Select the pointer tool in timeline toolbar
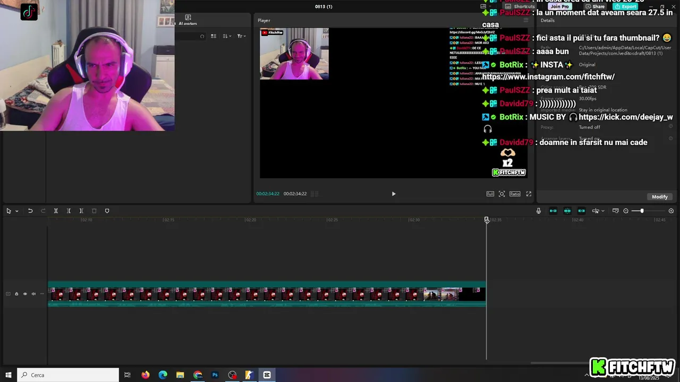This screenshot has width=680, height=382. (8, 211)
